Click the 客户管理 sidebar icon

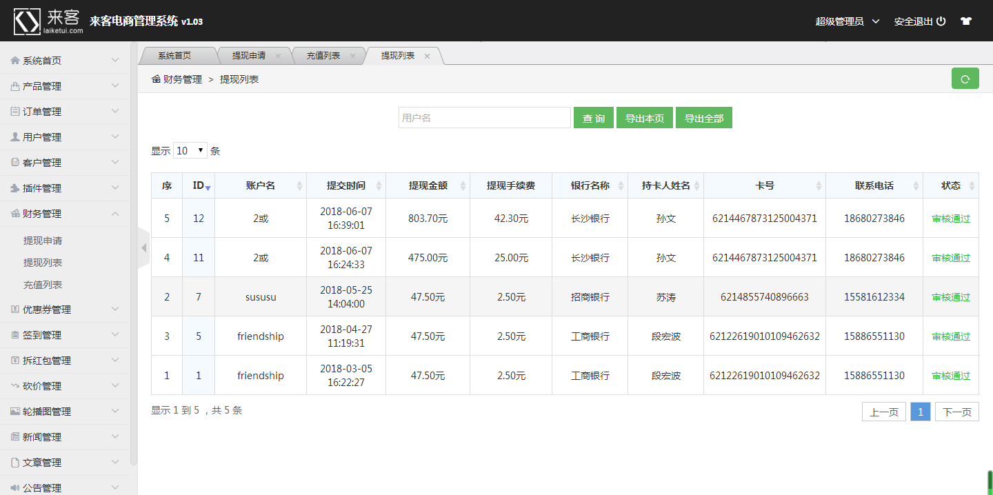15,163
